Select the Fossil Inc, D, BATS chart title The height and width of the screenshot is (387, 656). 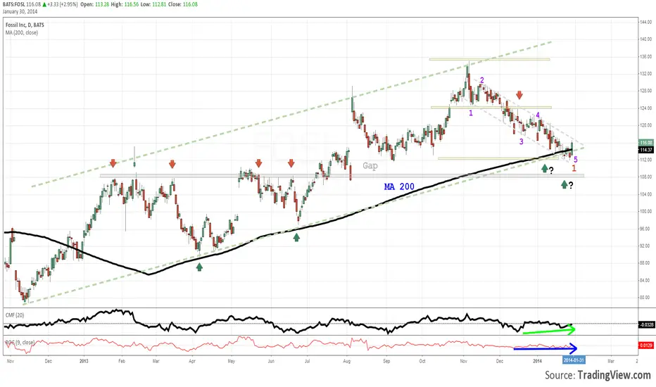pos(25,25)
